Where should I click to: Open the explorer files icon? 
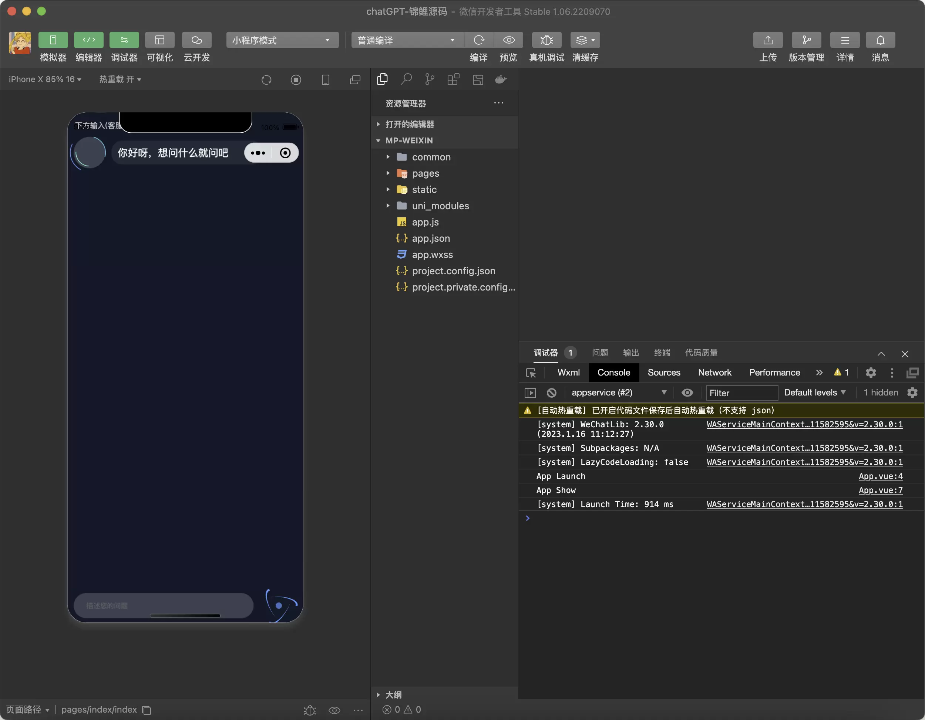coord(383,79)
